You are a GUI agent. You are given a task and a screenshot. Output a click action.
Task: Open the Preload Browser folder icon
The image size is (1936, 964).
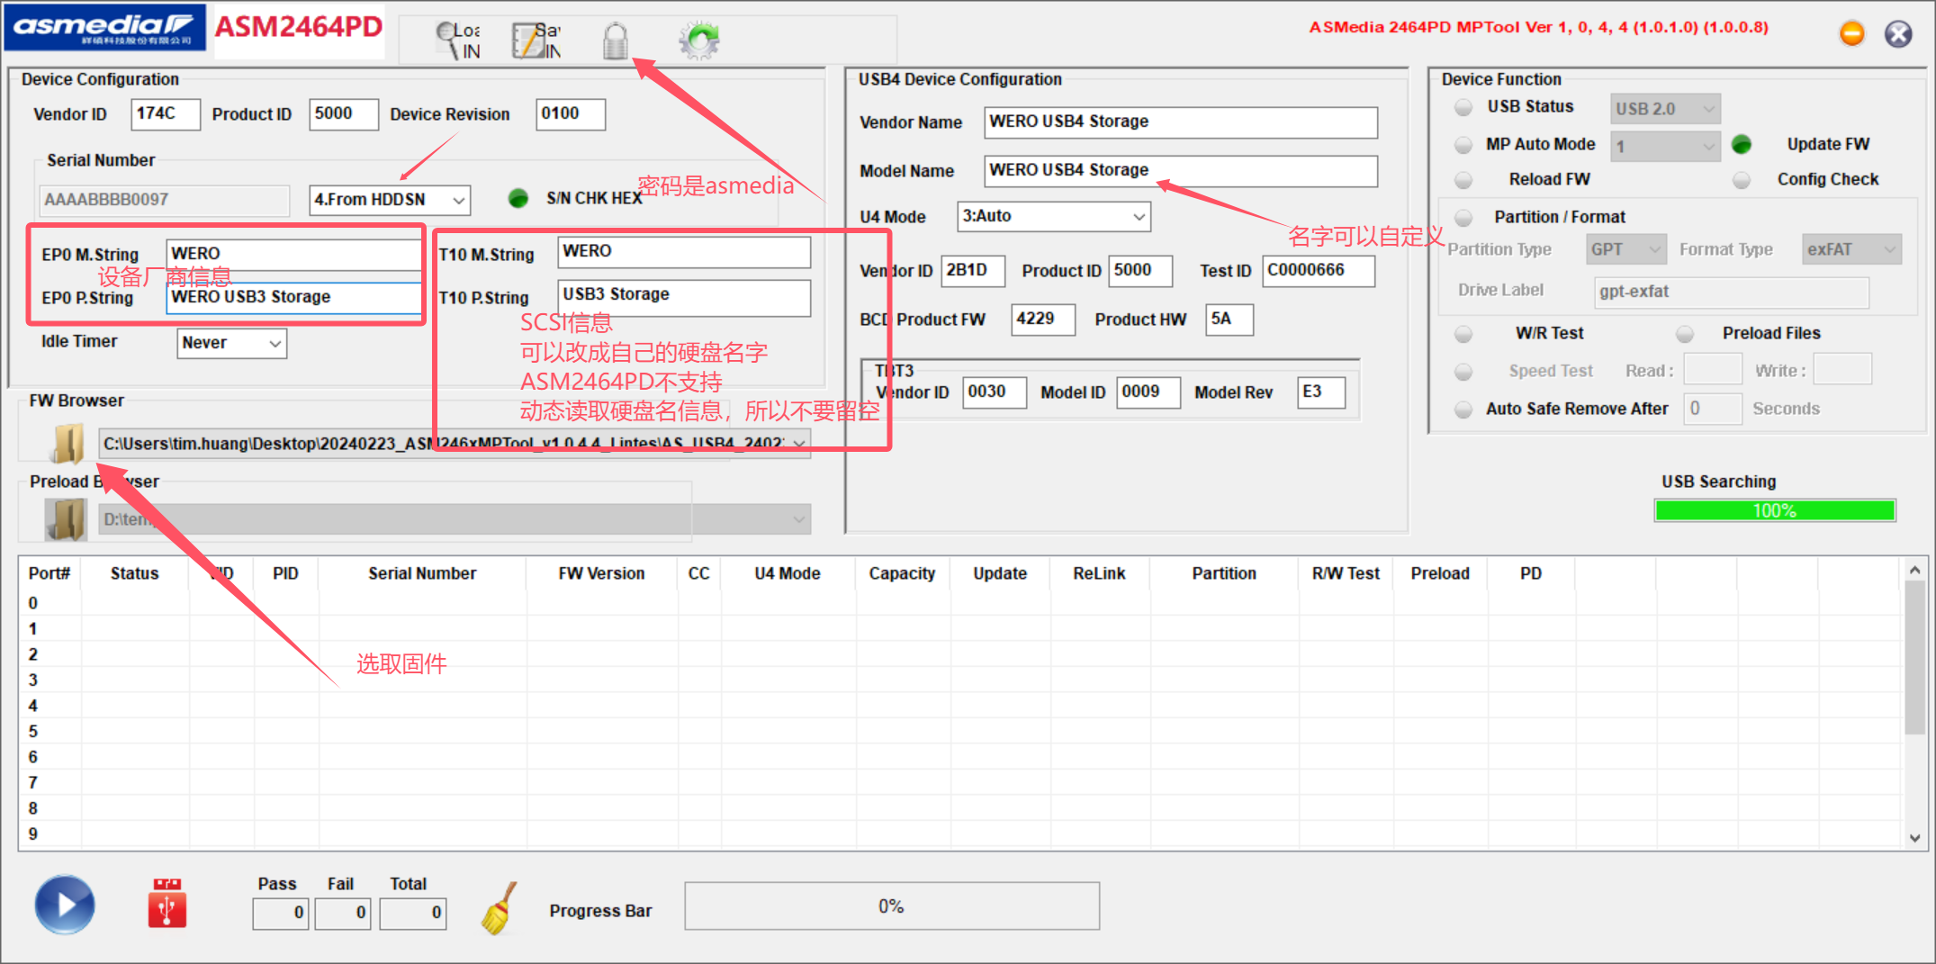(66, 519)
